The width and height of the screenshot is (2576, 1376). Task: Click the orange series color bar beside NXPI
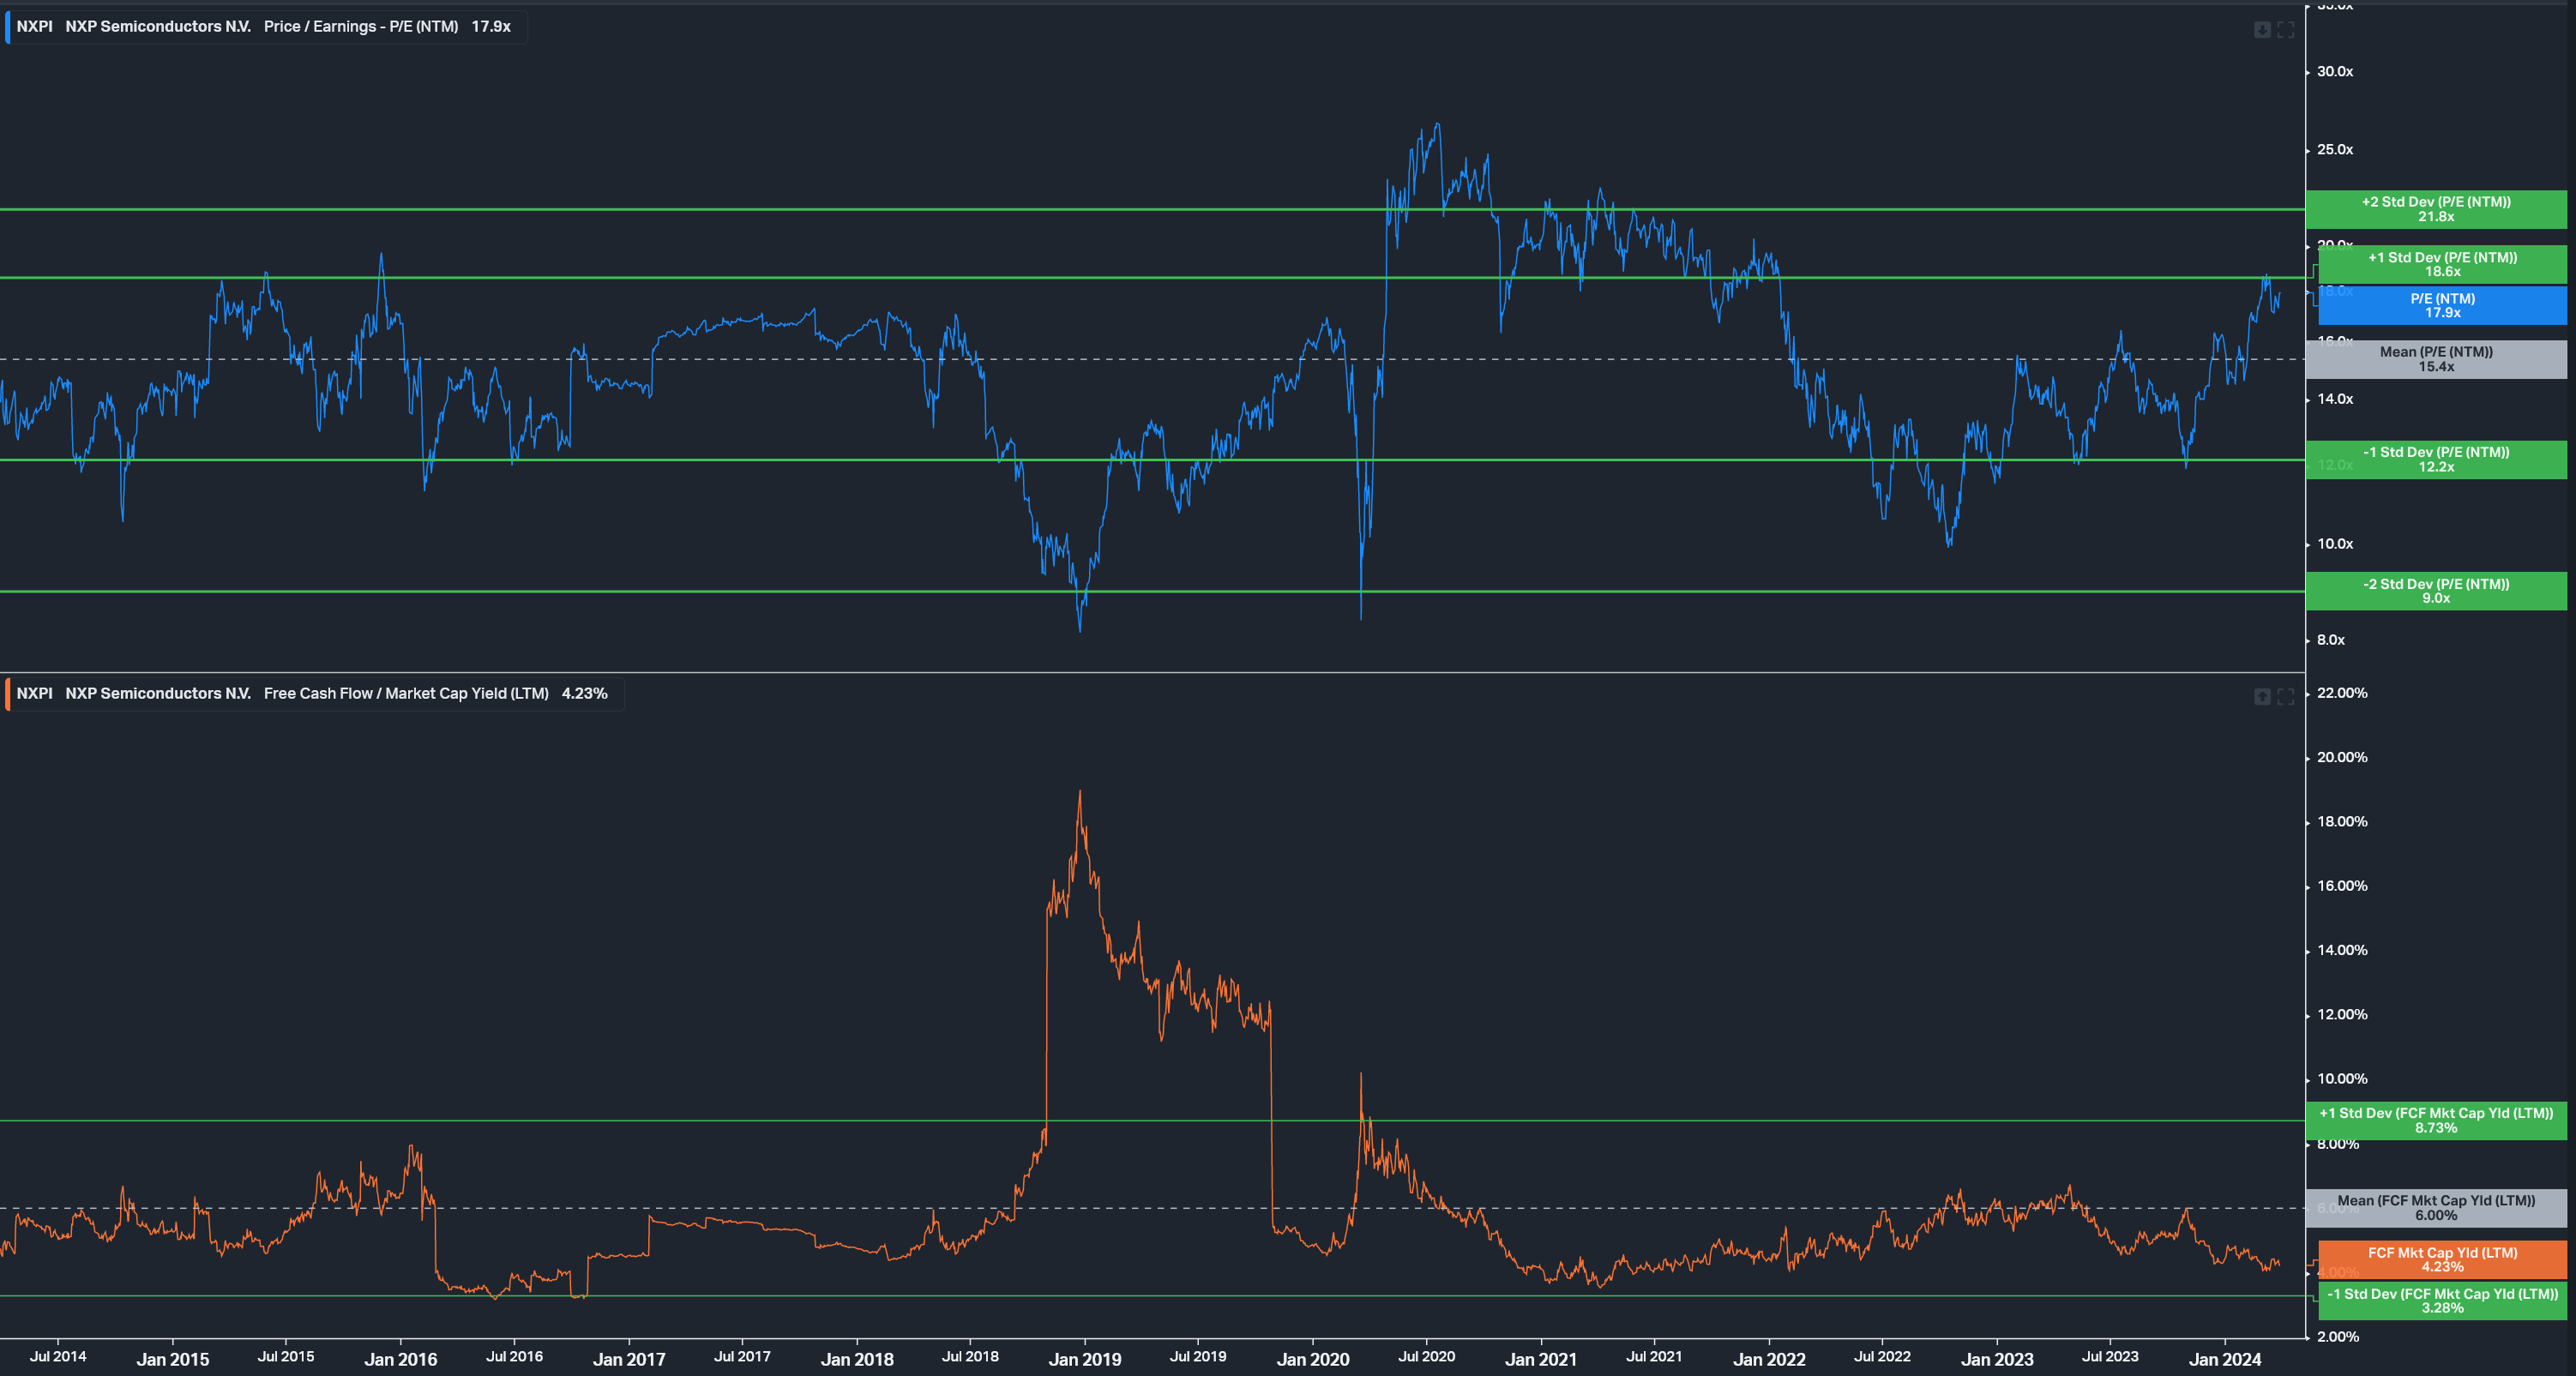(x=8, y=693)
